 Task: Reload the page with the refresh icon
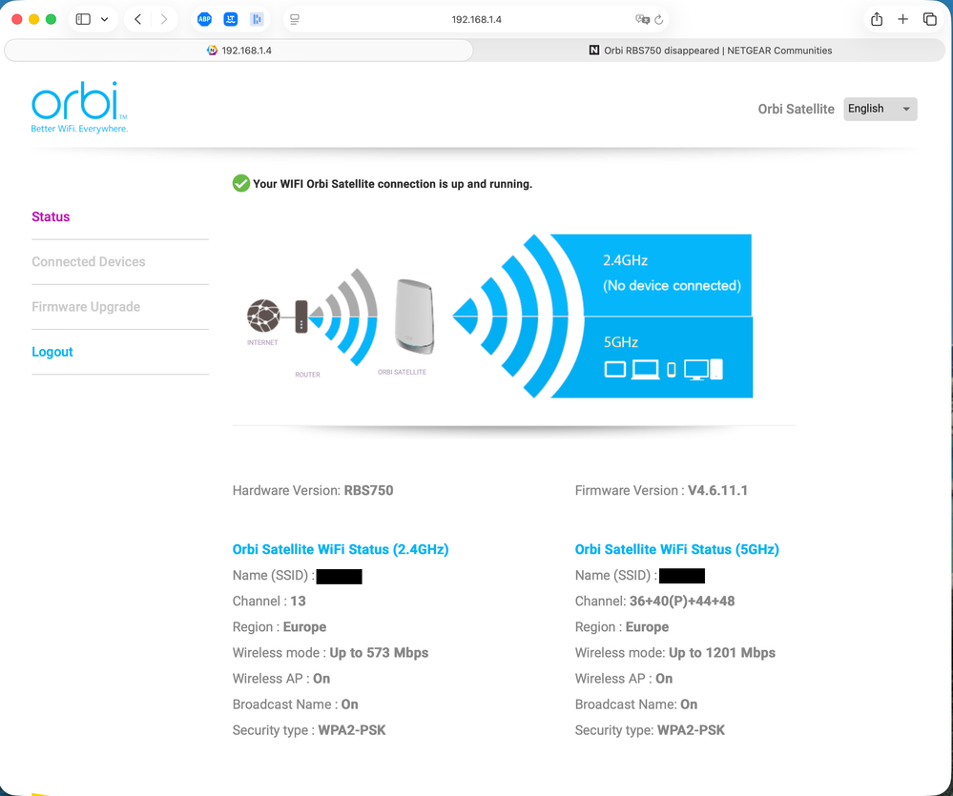pos(659,19)
